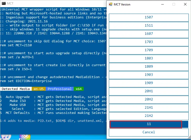Click the MCT console title bar text

[10, 3]
